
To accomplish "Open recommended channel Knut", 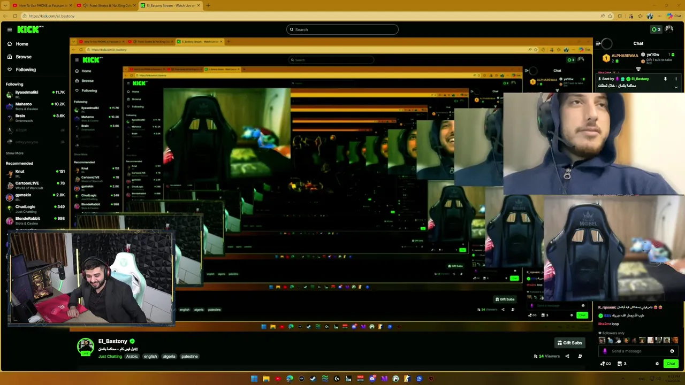I will tap(35, 173).
